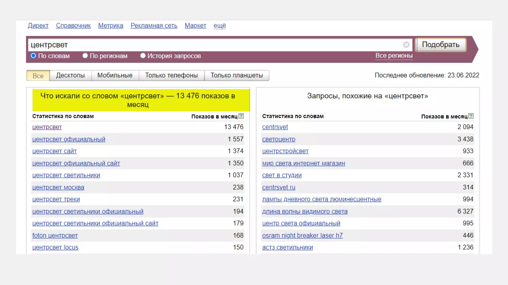
Task: Expand the 'ещё' services menu
Action: (220, 26)
